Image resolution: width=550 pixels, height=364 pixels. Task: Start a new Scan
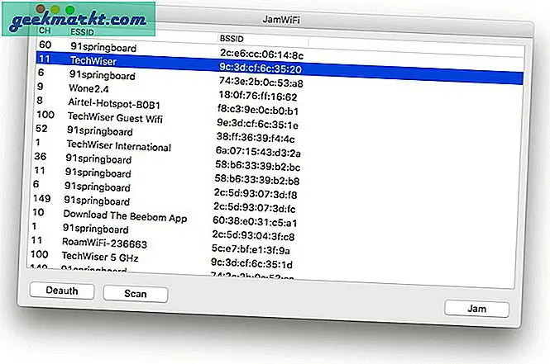136,293
